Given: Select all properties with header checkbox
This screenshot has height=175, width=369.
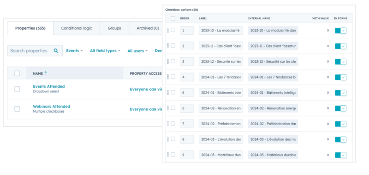Looking at the screenshot, I should (x=17, y=73).
